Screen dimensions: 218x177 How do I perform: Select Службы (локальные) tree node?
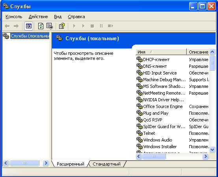(x=30, y=36)
